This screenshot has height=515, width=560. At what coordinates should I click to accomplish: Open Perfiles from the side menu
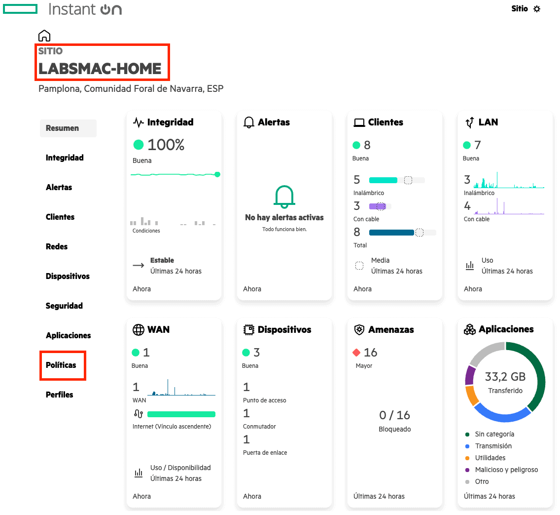pos(59,395)
